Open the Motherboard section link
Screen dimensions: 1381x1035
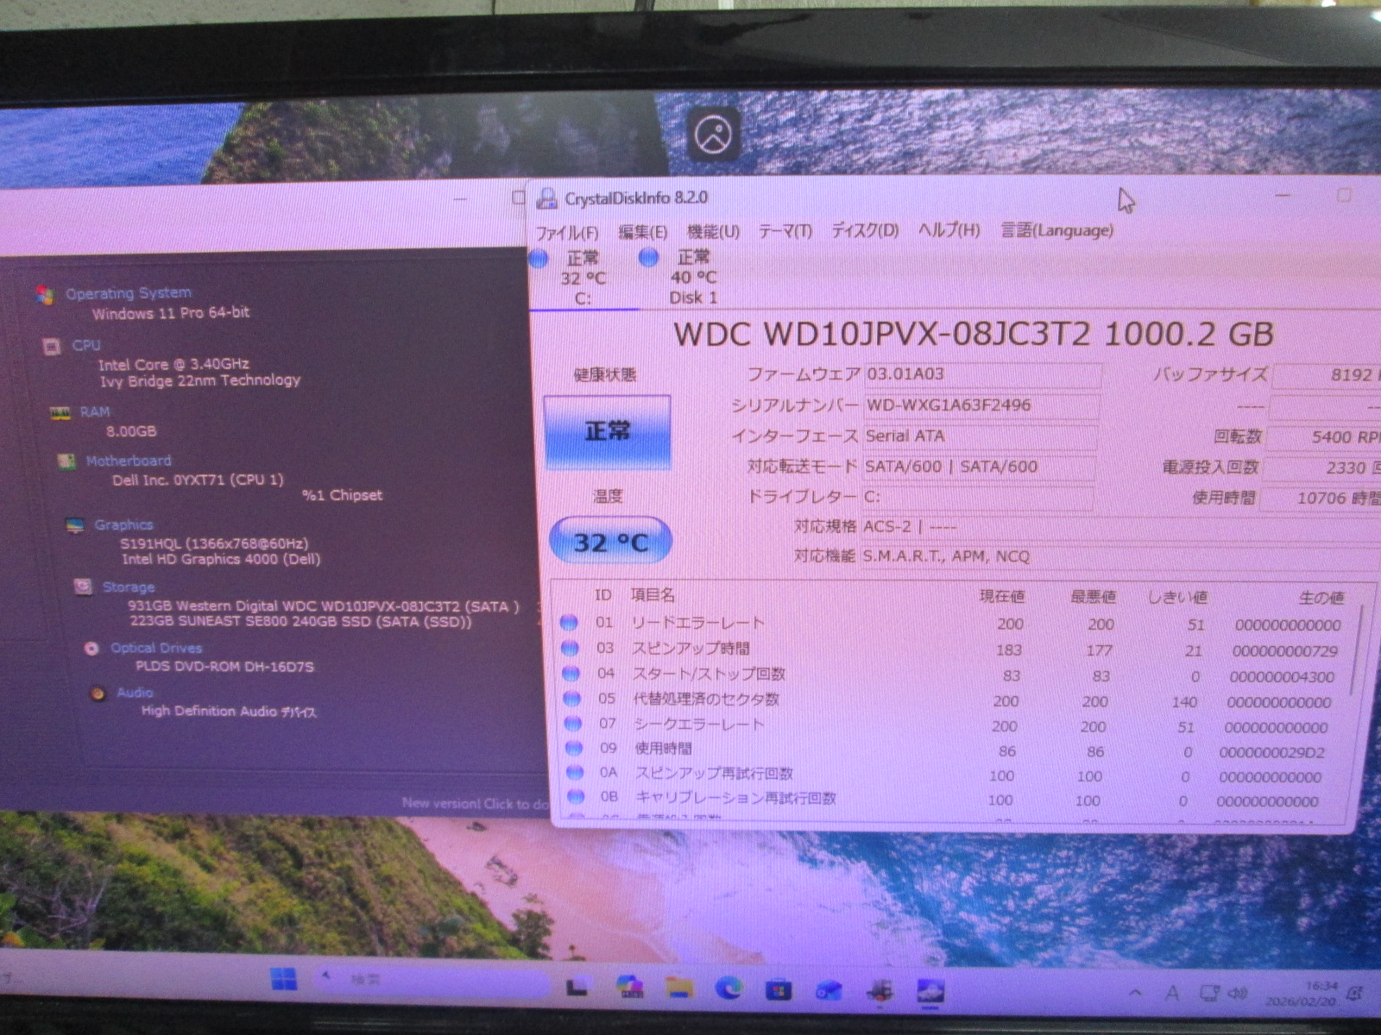129,461
